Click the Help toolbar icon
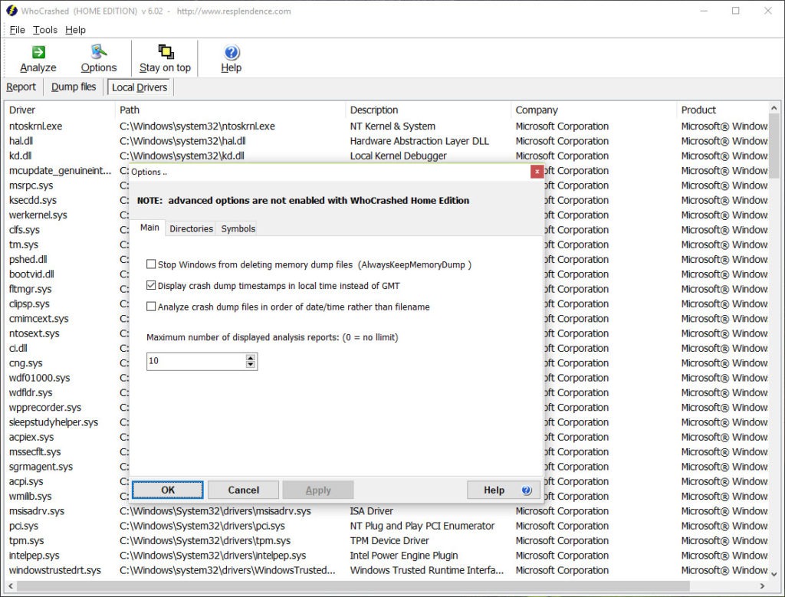 (232, 52)
